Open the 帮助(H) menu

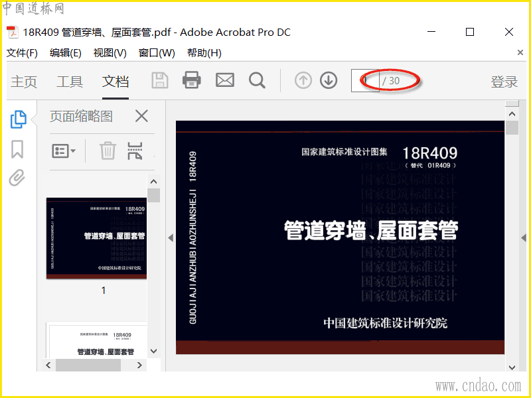tap(204, 53)
